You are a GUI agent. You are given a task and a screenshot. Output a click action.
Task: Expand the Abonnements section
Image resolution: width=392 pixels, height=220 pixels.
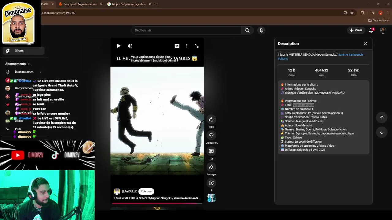17,64
